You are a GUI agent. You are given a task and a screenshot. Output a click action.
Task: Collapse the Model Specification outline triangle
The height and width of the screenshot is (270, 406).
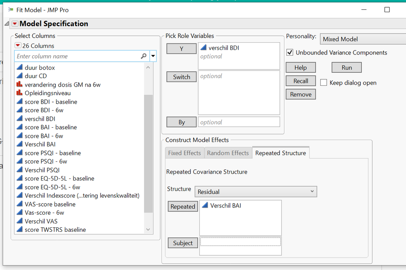point(7,24)
